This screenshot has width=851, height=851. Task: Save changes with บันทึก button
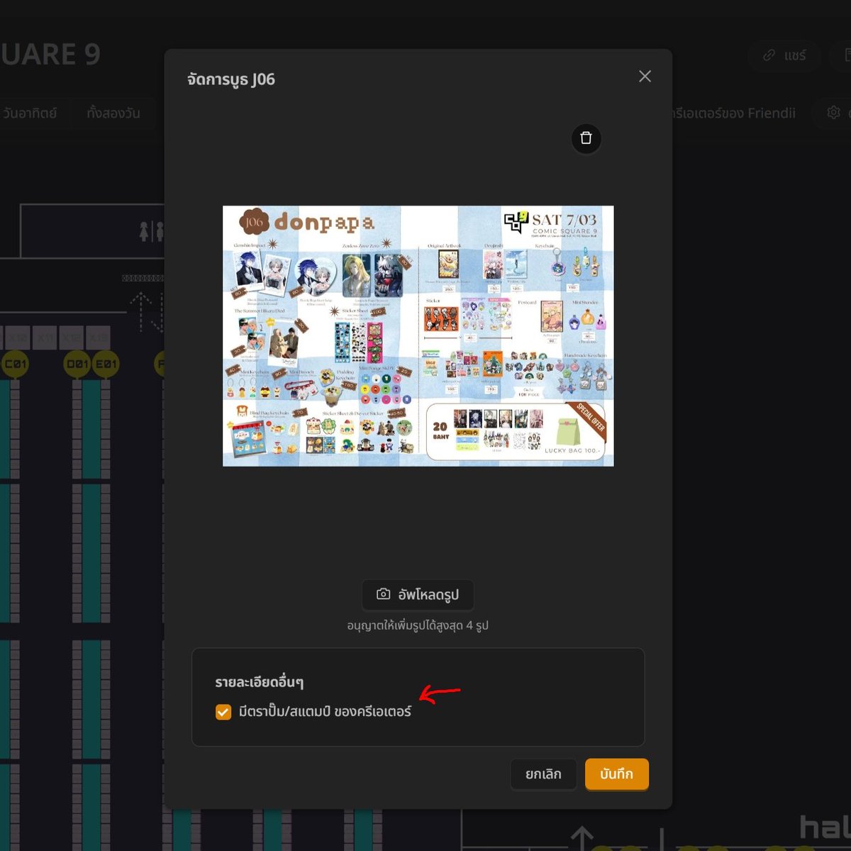[x=616, y=774]
